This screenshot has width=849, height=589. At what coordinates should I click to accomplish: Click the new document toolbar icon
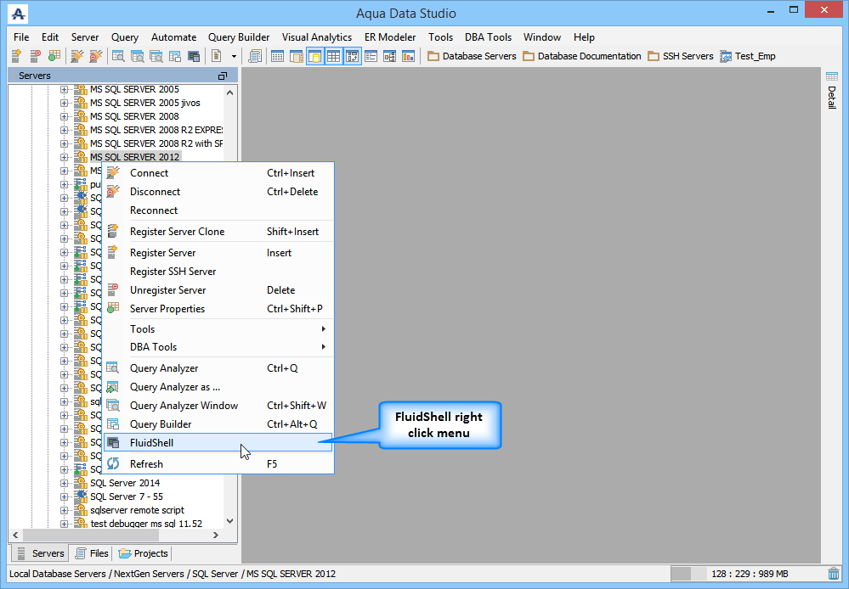pos(217,56)
